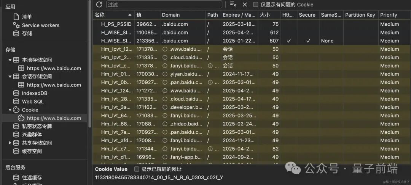Collapse the local storage tree node
Image resolution: width=411 pixels, height=185 pixels.
pos(10,60)
